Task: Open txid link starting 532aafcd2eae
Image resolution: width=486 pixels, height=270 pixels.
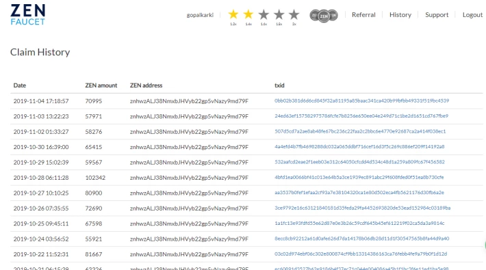Action: coord(359,162)
